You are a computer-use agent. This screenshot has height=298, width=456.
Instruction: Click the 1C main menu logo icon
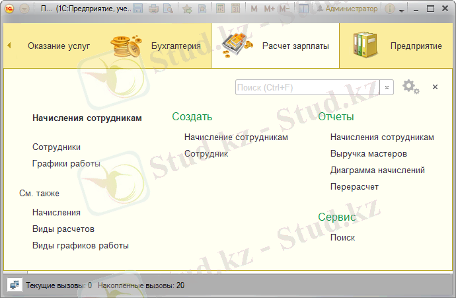[x=9, y=9]
